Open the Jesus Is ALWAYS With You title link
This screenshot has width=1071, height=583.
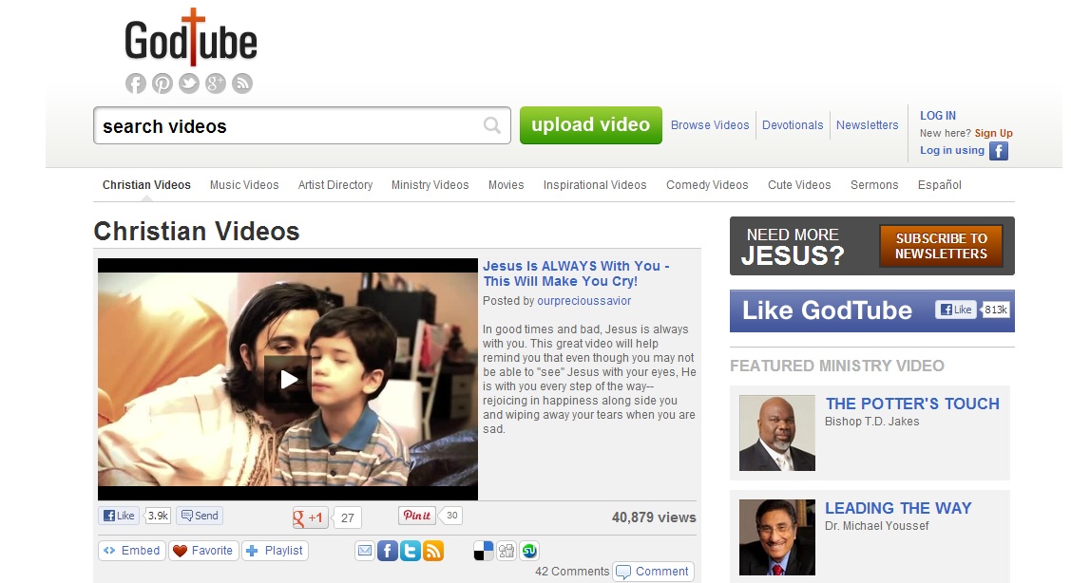pyautogui.click(x=576, y=273)
